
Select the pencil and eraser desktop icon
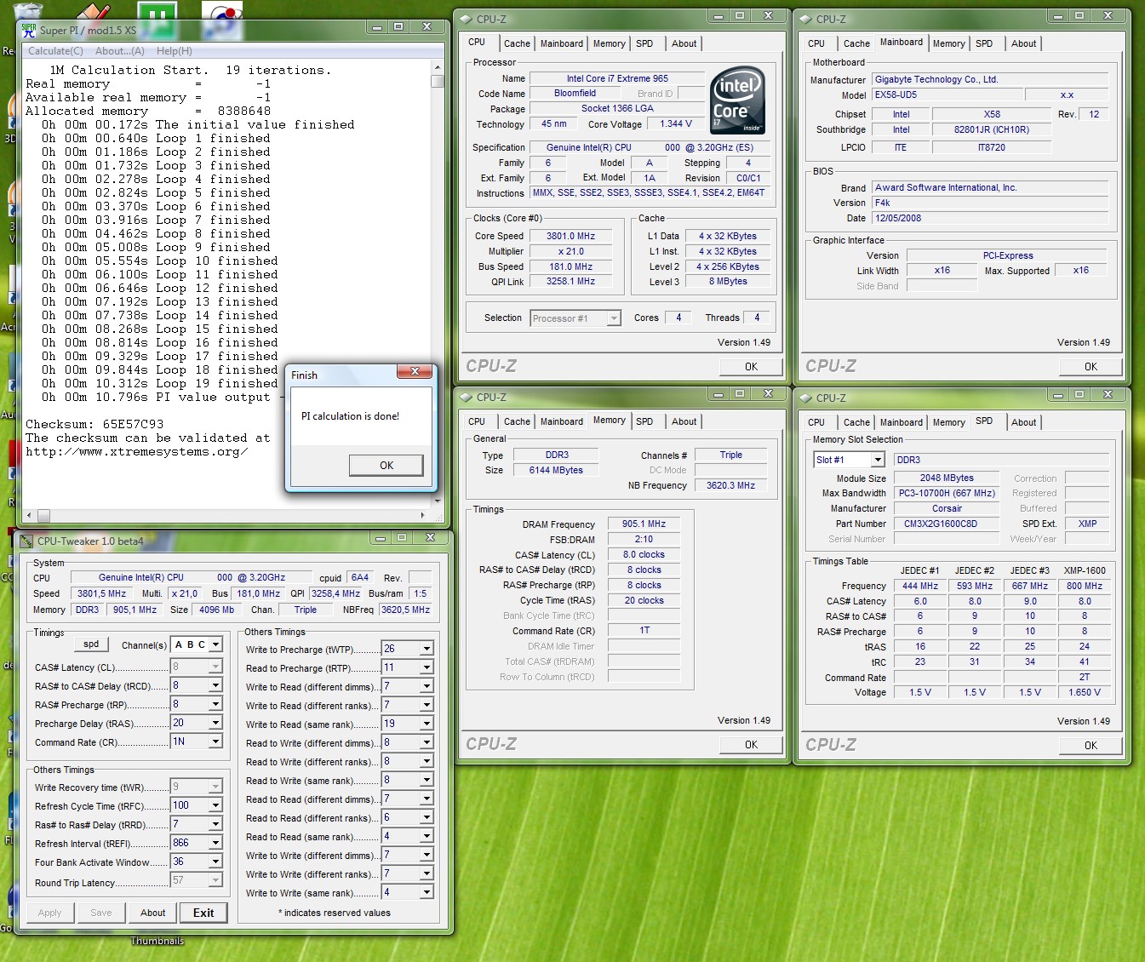(94, 10)
